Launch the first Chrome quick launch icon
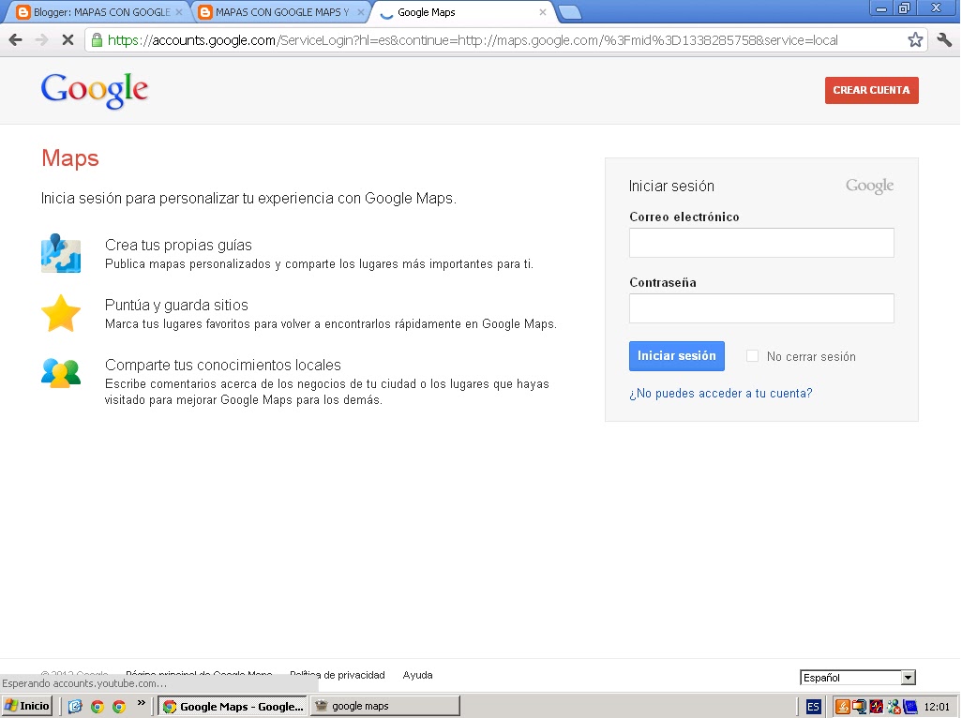 coord(97,707)
